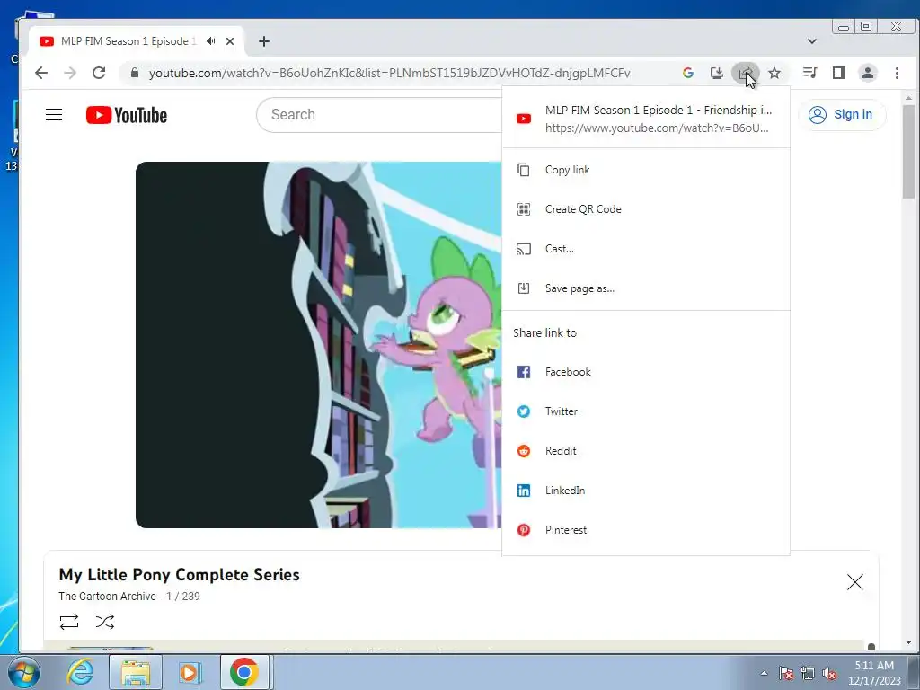Viewport: 920px width, 690px height.
Task: Open Action Center flag icon
Action: tap(786, 673)
